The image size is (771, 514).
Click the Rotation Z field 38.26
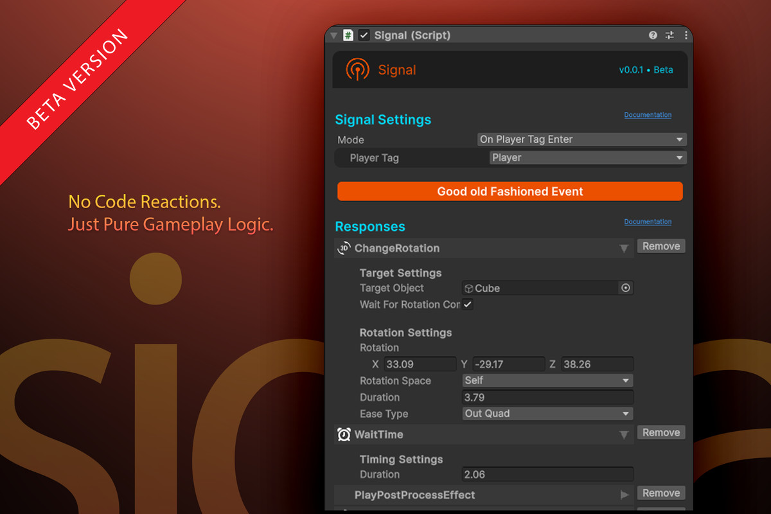pos(598,364)
